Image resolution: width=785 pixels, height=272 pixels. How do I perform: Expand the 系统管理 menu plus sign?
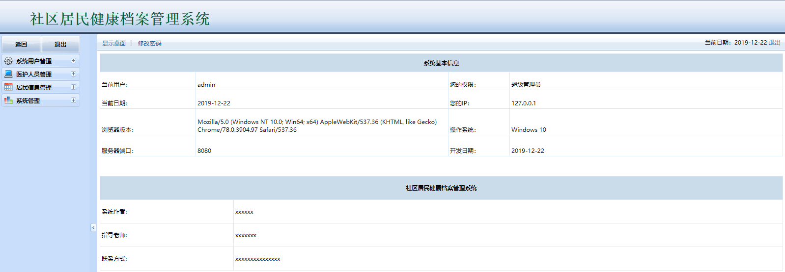[x=73, y=100]
